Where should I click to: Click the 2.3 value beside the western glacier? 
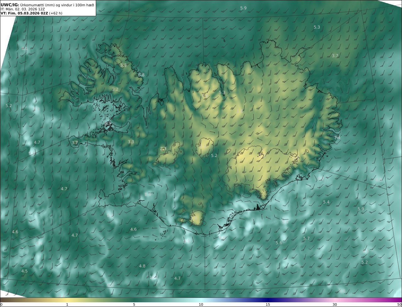pyautogui.click(x=163, y=149)
